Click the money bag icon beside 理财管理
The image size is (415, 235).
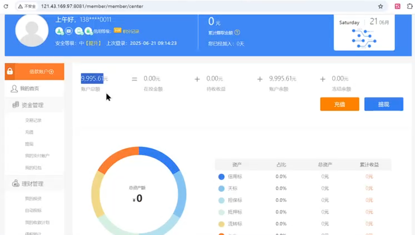coord(16,183)
